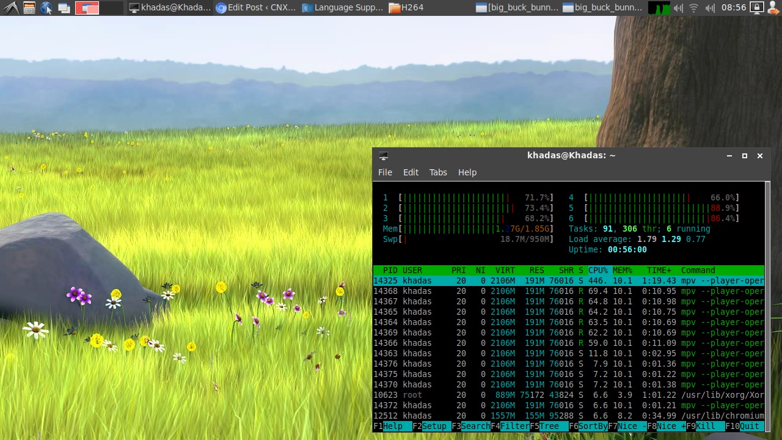Open the Help menu in the terminal
782x440 pixels.
pos(467,172)
